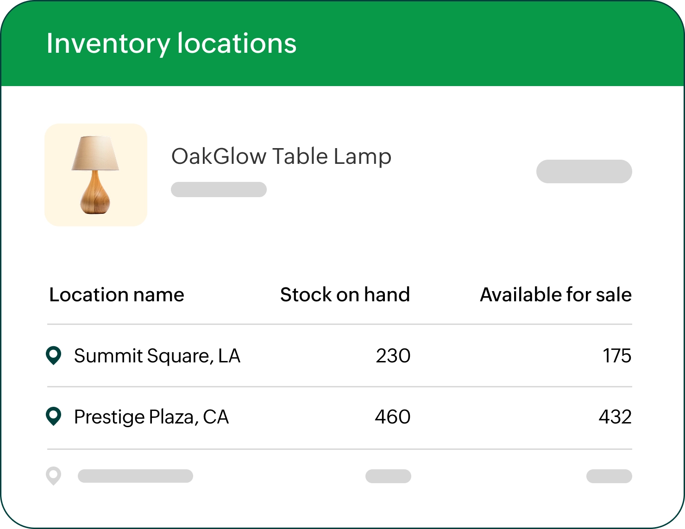Click the placeholder location name in last row
Image resolution: width=685 pixels, height=529 pixels.
(x=135, y=476)
